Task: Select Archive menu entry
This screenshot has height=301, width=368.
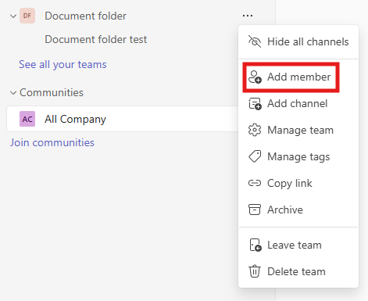Action: [298, 210]
